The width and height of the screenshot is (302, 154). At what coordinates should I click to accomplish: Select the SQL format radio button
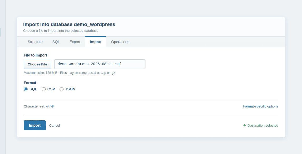click(x=26, y=89)
